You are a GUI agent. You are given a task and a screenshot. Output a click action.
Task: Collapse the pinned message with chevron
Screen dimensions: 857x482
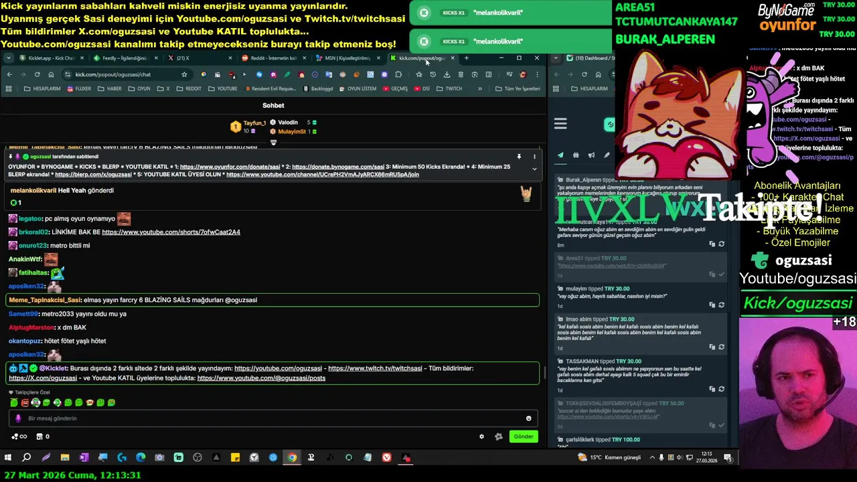coord(534,169)
